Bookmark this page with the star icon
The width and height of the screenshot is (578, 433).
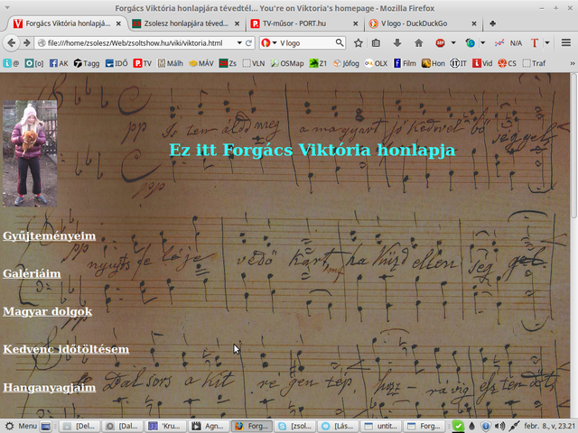click(358, 43)
